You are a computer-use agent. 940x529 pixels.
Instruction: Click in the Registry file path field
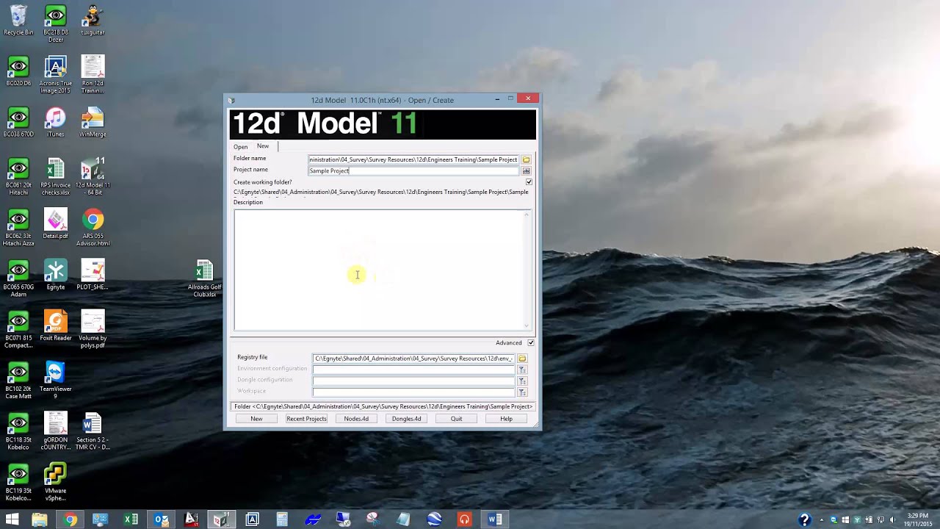point(413,359)
